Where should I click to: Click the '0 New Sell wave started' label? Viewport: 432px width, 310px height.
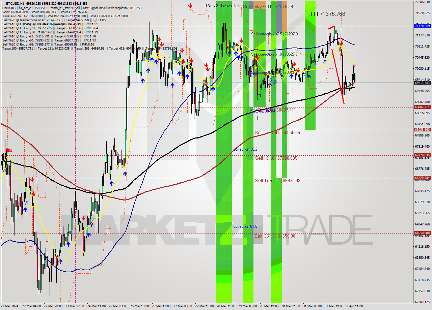click(224, 6)
